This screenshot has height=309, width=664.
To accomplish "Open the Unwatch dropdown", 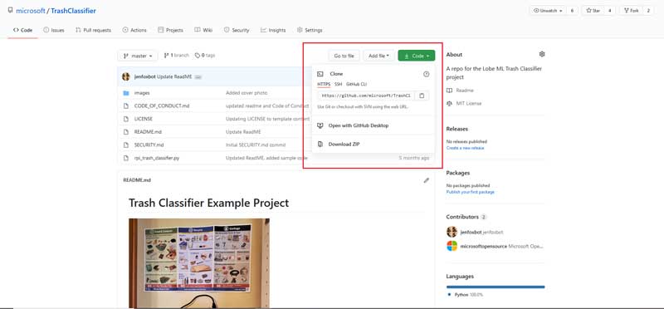I will [x=548, y=11].
